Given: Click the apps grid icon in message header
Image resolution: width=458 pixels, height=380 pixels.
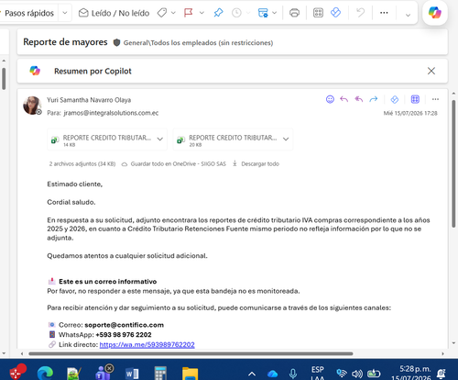Looking at the screenshot, I should (415, 99).
